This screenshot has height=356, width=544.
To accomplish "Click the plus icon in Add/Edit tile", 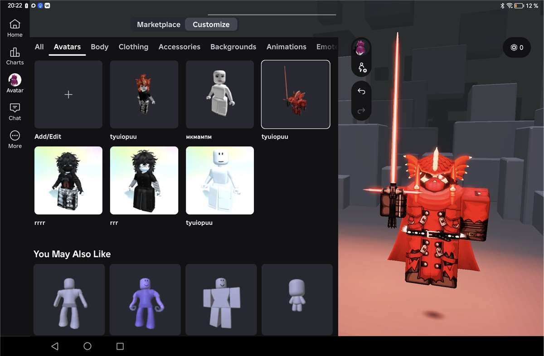I will click(68, 94).
